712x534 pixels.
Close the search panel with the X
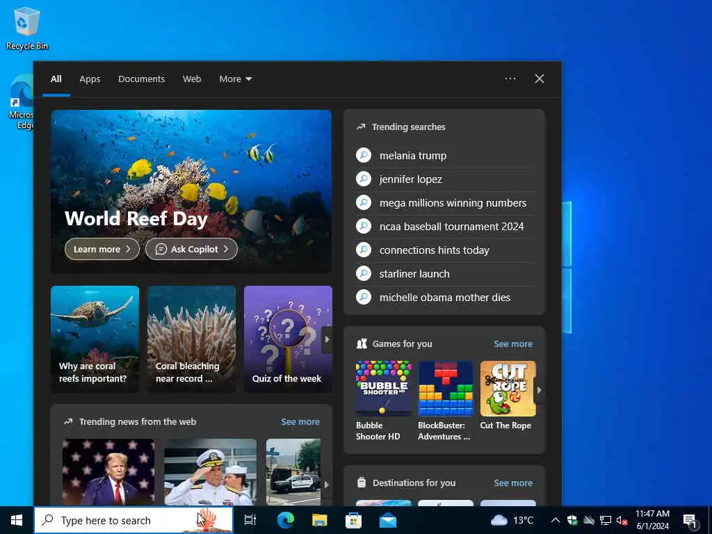pyautogui.click(x=539, y=79)
